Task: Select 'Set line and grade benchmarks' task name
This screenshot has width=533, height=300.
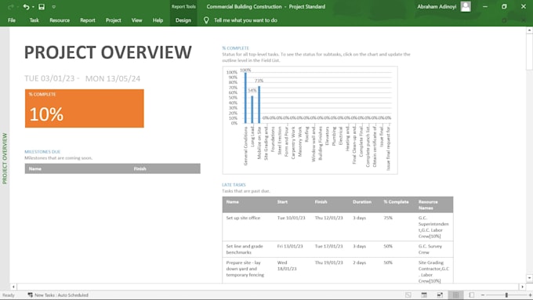Action: (x=245, y=249)
